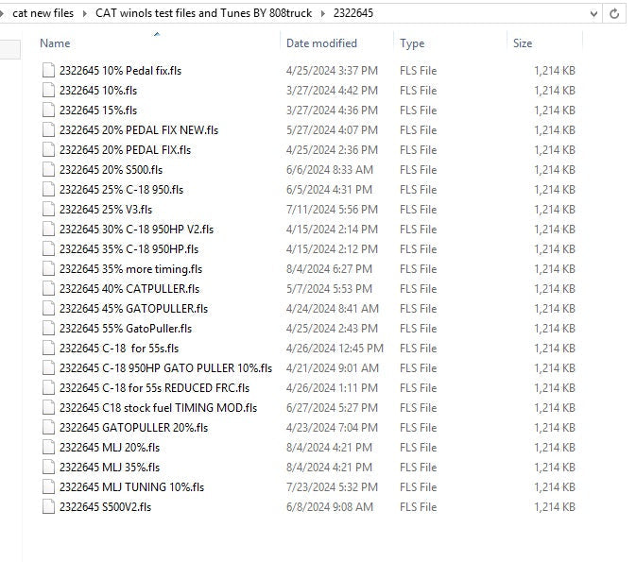The width and height of the screenshot is (636, 562).
Task: Select 2322645 GATOPULLER 20%.fls row
Action: pyautogui.click(x=133, y=428)
